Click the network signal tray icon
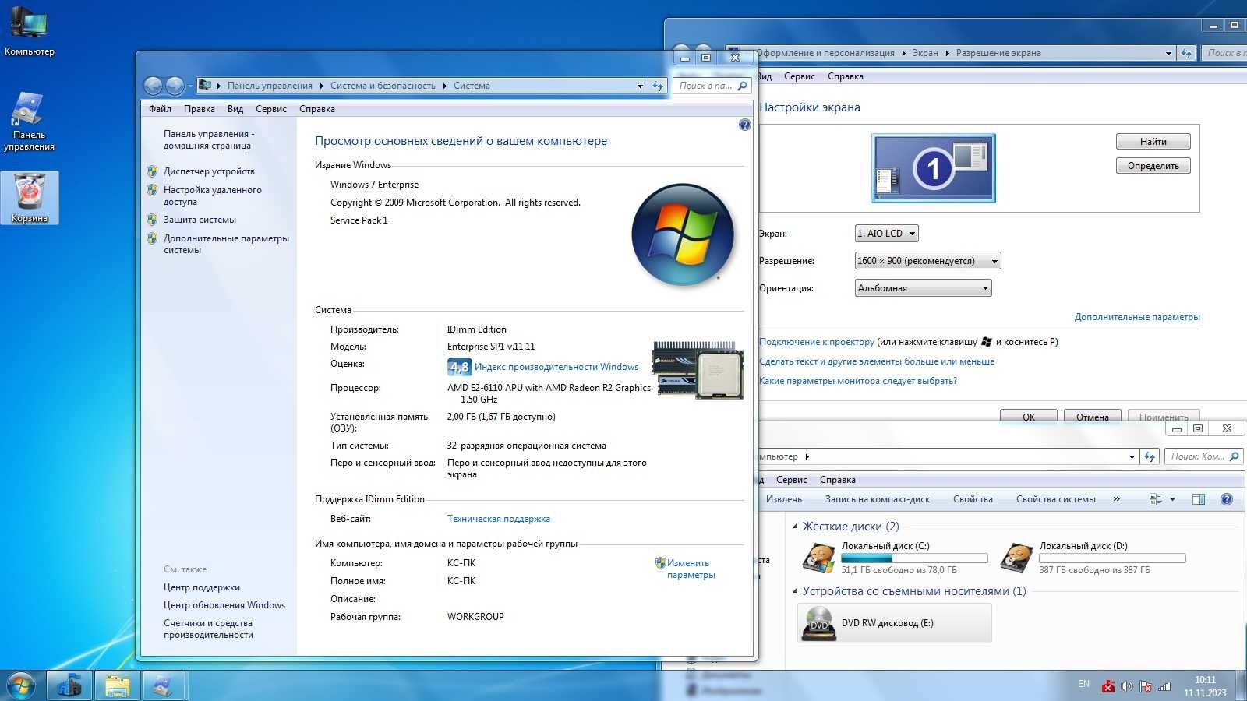The image size is (1247, 701). [1165, 686]
